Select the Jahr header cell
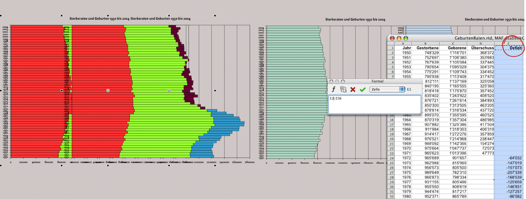The height and width of the screenshot is (199, 526). [406, 48]
